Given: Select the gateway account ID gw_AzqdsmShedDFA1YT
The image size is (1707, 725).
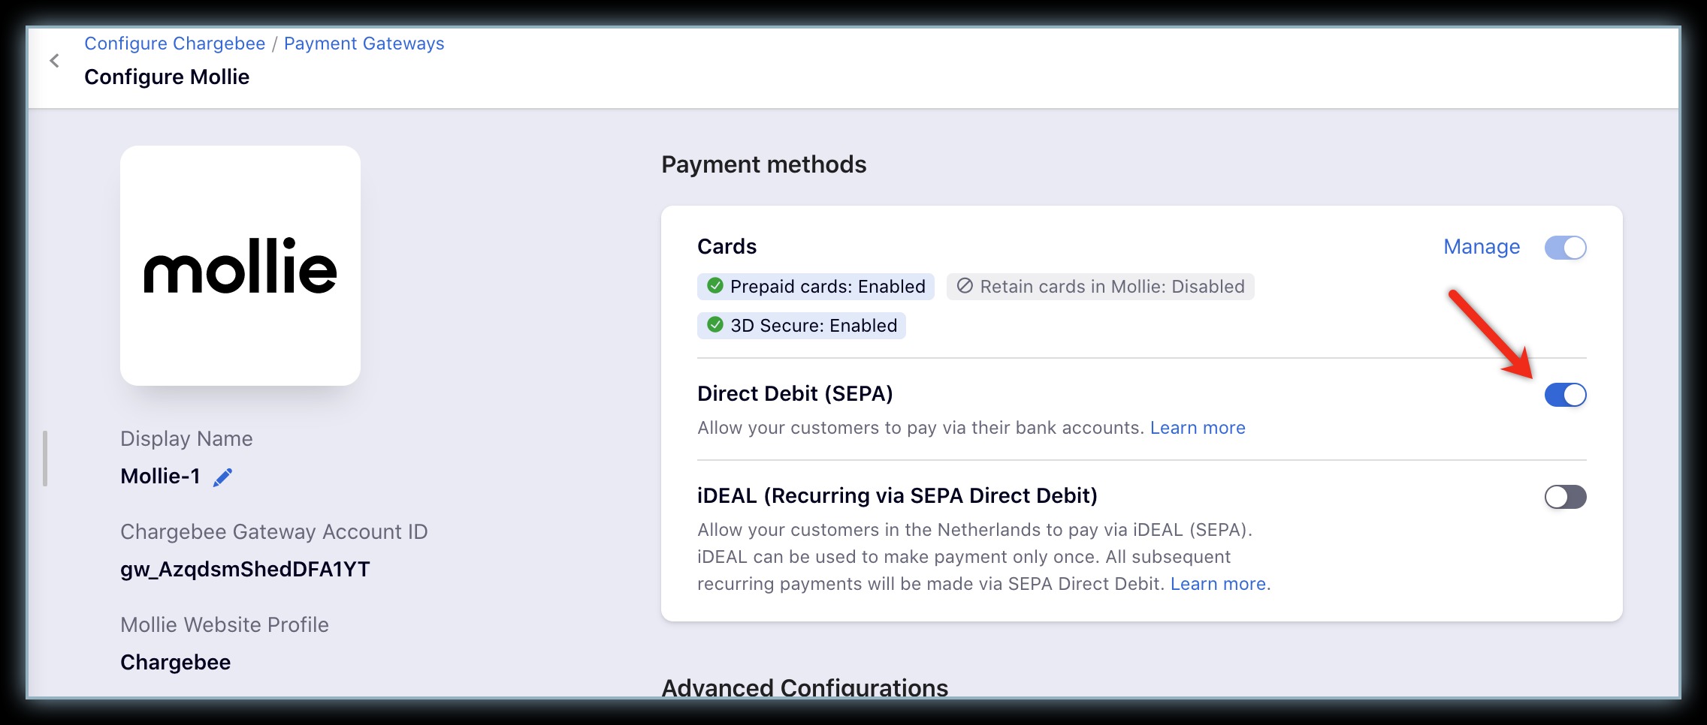Looking at the screenshot, I should coord(245,570).
